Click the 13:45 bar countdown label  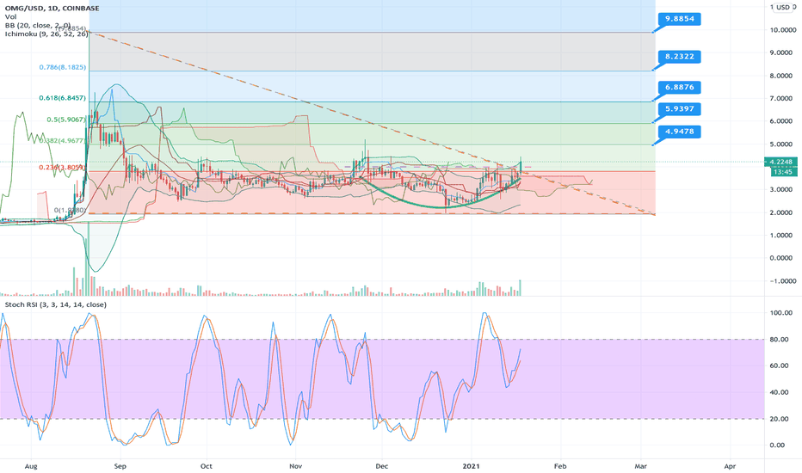782,172
